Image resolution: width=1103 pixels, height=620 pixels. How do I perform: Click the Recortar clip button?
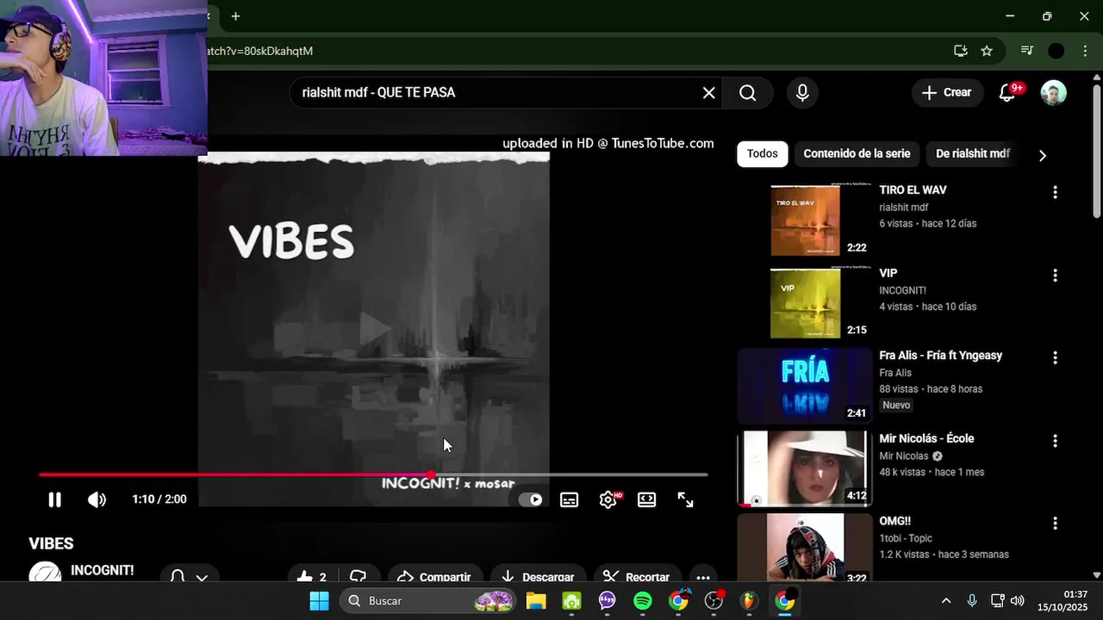pyautogui.click(x=637, y=577)
